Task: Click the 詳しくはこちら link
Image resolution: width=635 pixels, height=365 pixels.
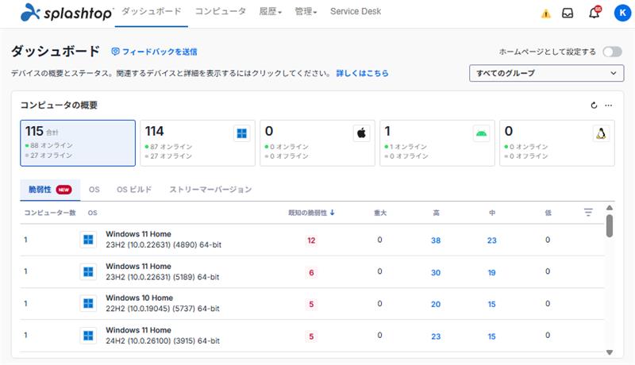Action: pyautogui.click(x=362, y=73)
